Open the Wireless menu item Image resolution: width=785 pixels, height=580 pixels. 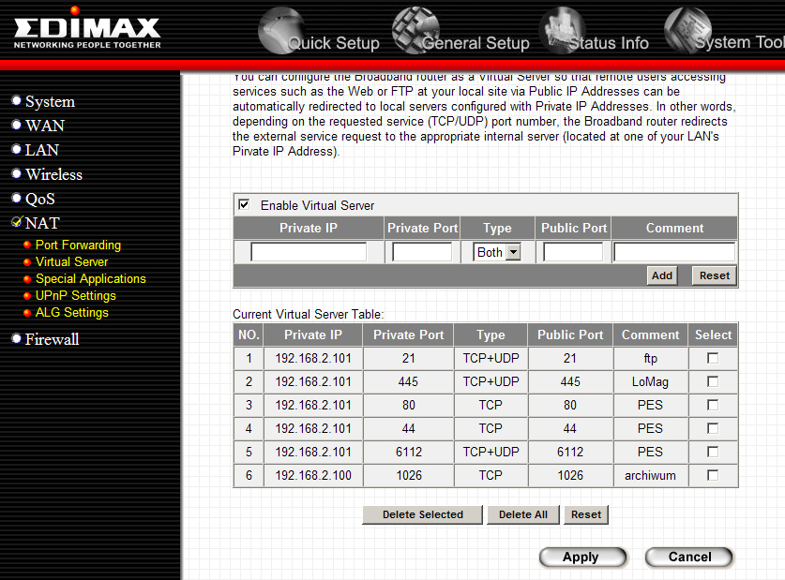click(x=53, y=174)
